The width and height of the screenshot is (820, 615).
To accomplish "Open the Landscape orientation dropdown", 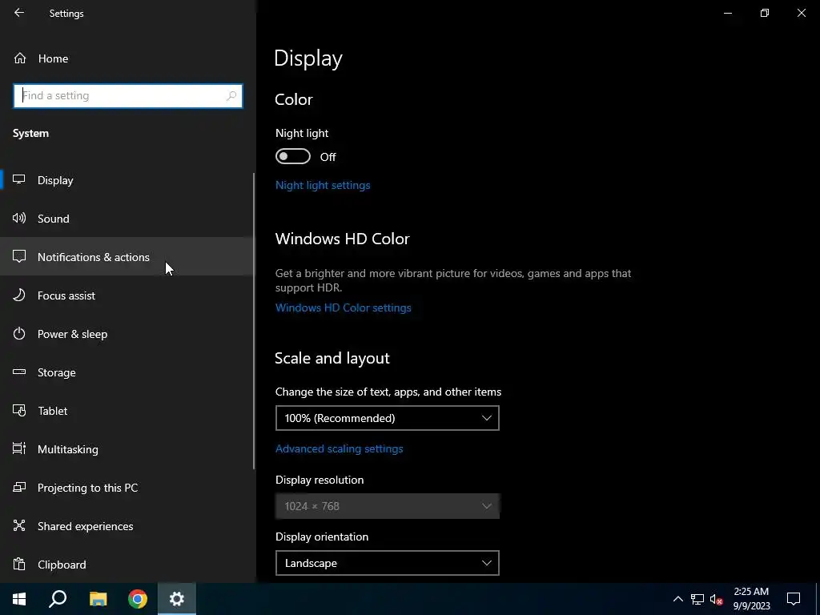I will [x=387, y=563].
